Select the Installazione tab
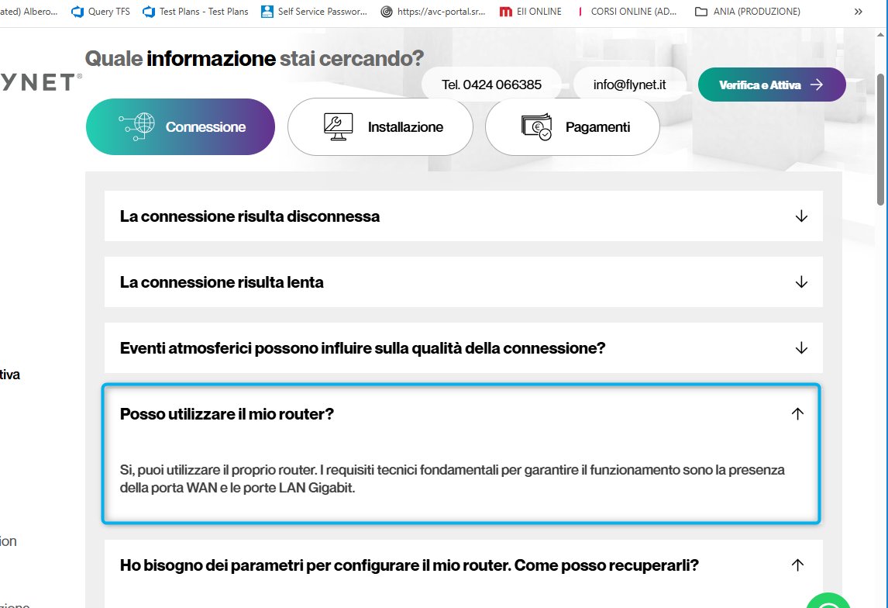This screenshot has height=608, width=888. 380,127
